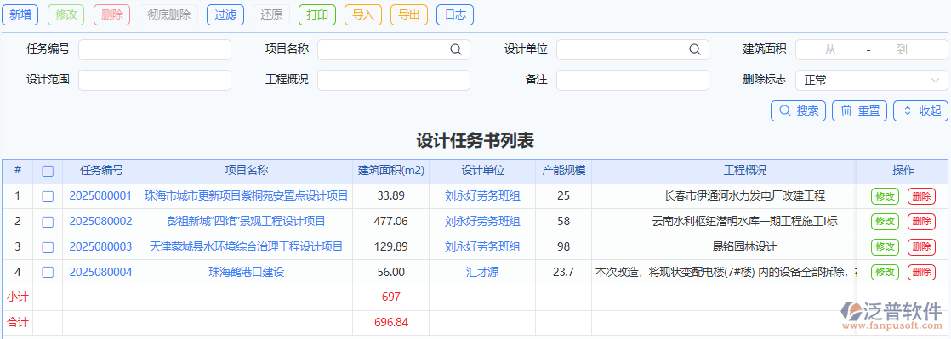Click the search magnifier in 项目名称 field
951x339 pixels.
point(455,49)
